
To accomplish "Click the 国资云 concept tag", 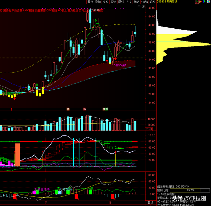I will (7, 10).
